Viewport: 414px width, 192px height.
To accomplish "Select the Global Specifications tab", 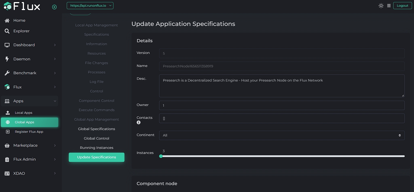I will pyautogui.click(x=96, y=129).
